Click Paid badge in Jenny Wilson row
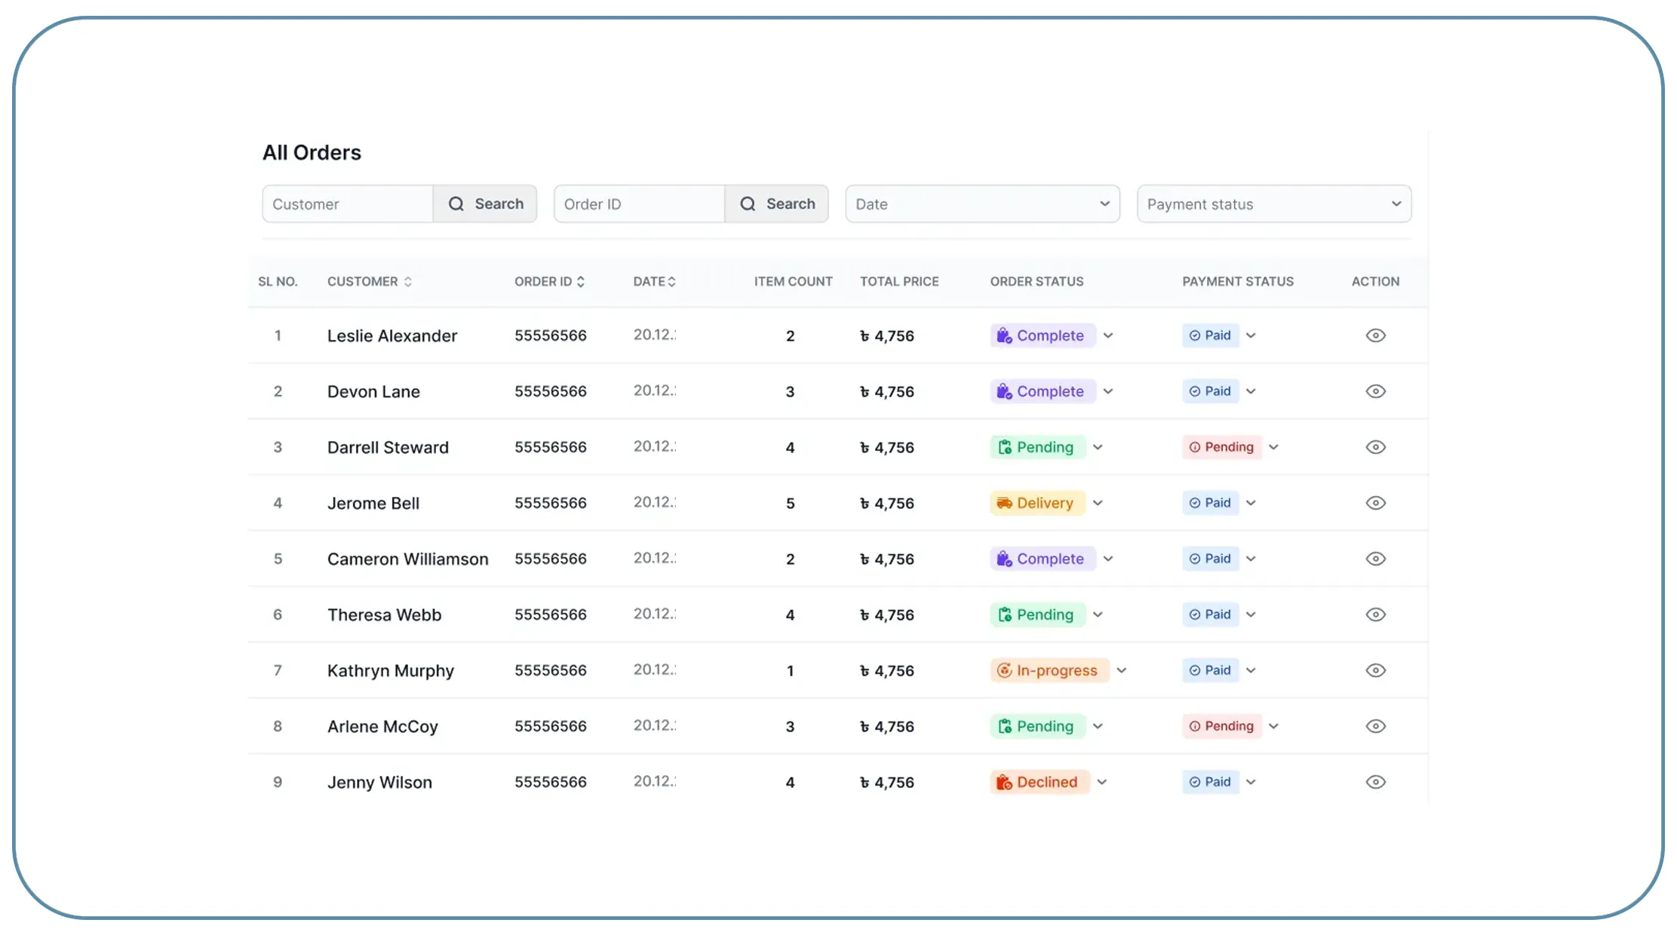The height and width of the screenshot is (935, 1677). (x=1210, y=782)
